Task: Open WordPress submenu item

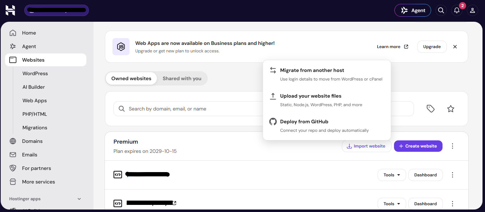Action: click(35, 73)
